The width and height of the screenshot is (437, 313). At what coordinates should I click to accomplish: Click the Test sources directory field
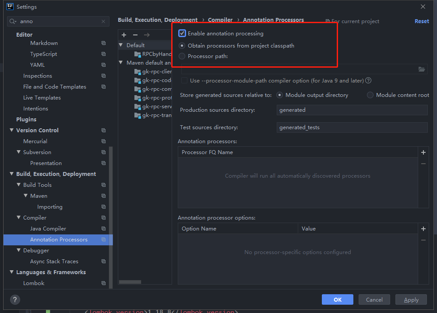[352, 127]
